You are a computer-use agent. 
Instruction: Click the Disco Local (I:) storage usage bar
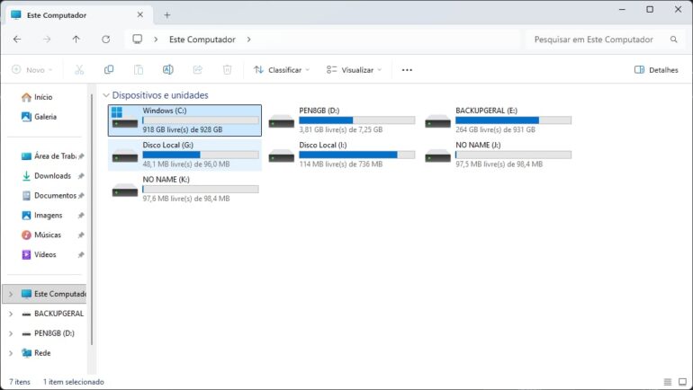click(357, 155)
